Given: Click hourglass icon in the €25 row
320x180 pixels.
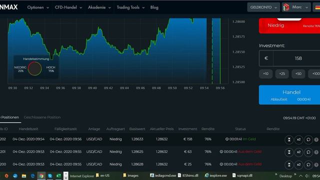Looking at the screenshot, I should [289, 164].
